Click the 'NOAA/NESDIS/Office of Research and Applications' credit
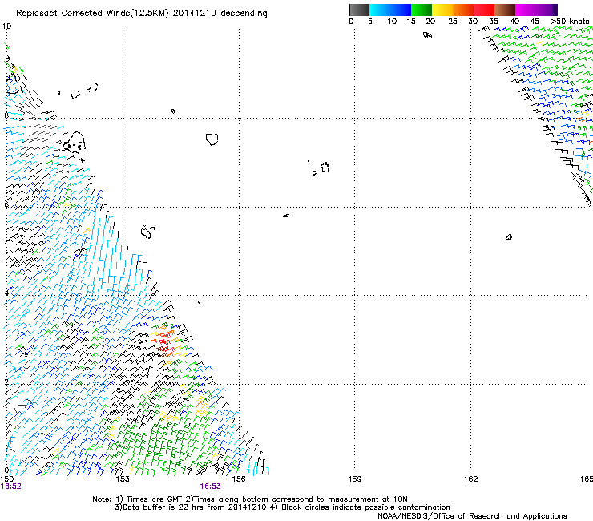This screenshot has height=521, width=593. (472, 516)
